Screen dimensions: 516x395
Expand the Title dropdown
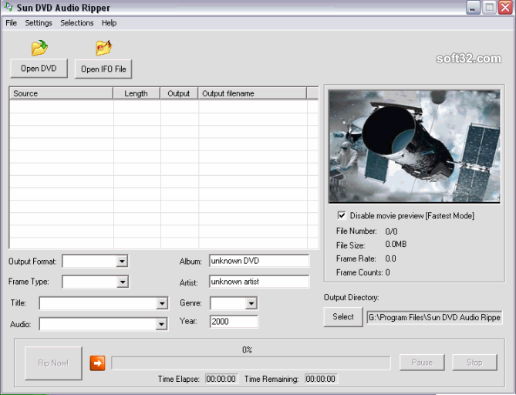pos(162,303)
